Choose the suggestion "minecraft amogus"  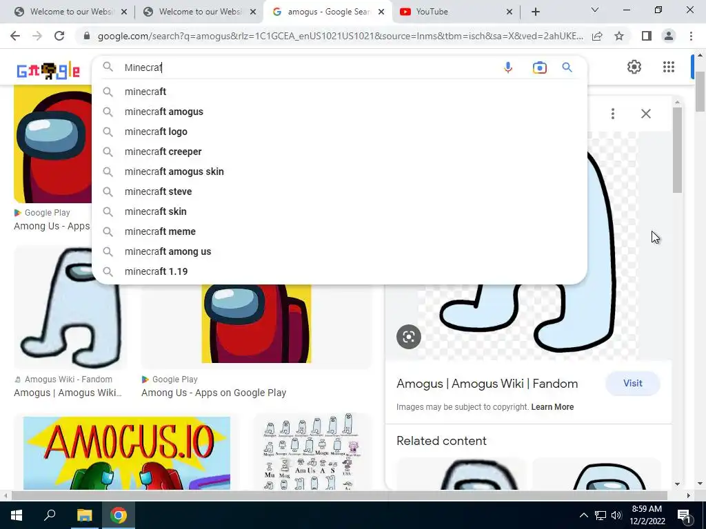339,112
